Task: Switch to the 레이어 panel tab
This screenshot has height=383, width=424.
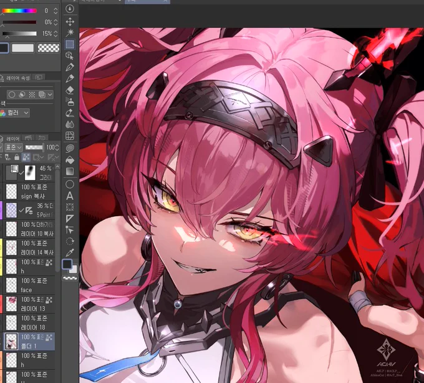Action: pos(10,139)
